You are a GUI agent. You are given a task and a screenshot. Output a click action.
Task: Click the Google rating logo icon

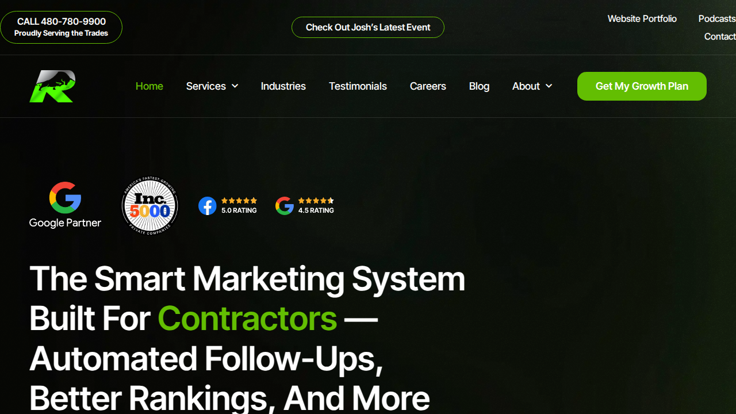tap(285, 206)
